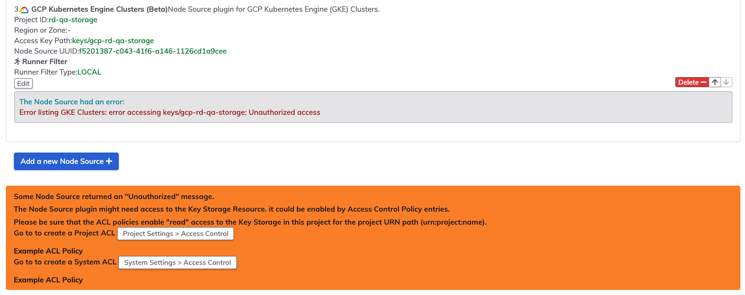Click GCP Kubernetes Engine Clusters (Beta) title
This screenshot has height=295, width=745.
click(100, 9)
